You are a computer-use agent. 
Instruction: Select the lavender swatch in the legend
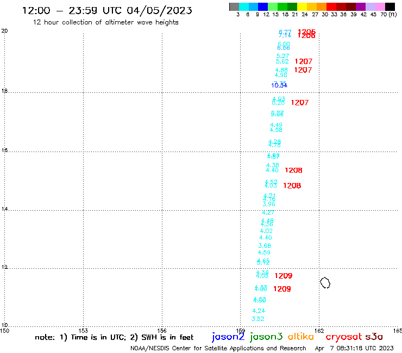[370, 7]
